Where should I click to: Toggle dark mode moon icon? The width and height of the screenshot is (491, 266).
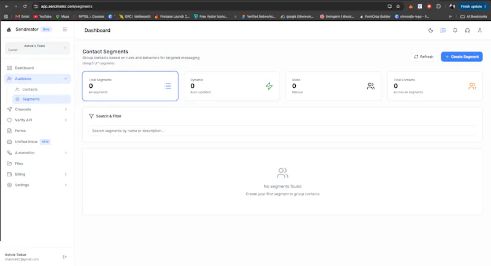[x=431, y=30]
